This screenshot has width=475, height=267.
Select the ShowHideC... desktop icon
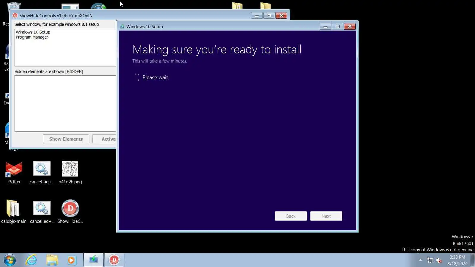click(70, 212)
